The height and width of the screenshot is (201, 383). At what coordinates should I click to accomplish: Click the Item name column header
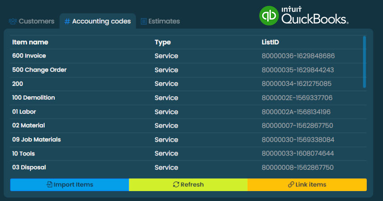[x=30, y=42]
